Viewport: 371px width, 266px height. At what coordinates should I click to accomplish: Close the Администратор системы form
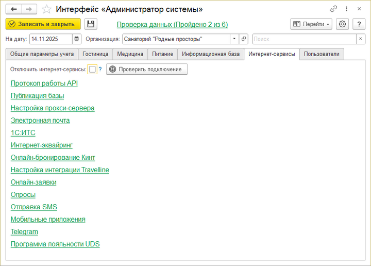click(359, 9)
